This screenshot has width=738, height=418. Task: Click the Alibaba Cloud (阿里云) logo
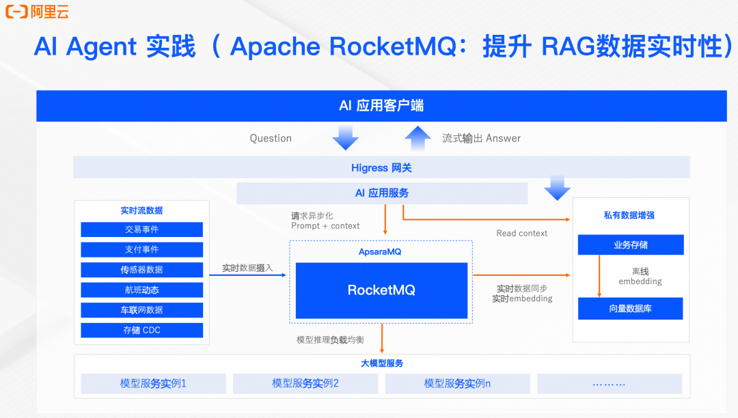[38, 12]
